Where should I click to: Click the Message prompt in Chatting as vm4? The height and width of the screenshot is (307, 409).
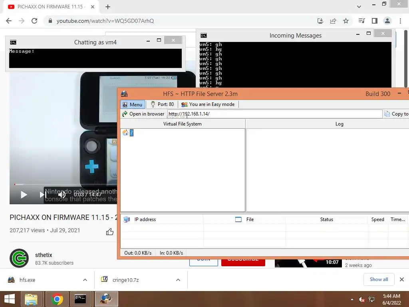(22, 51)
